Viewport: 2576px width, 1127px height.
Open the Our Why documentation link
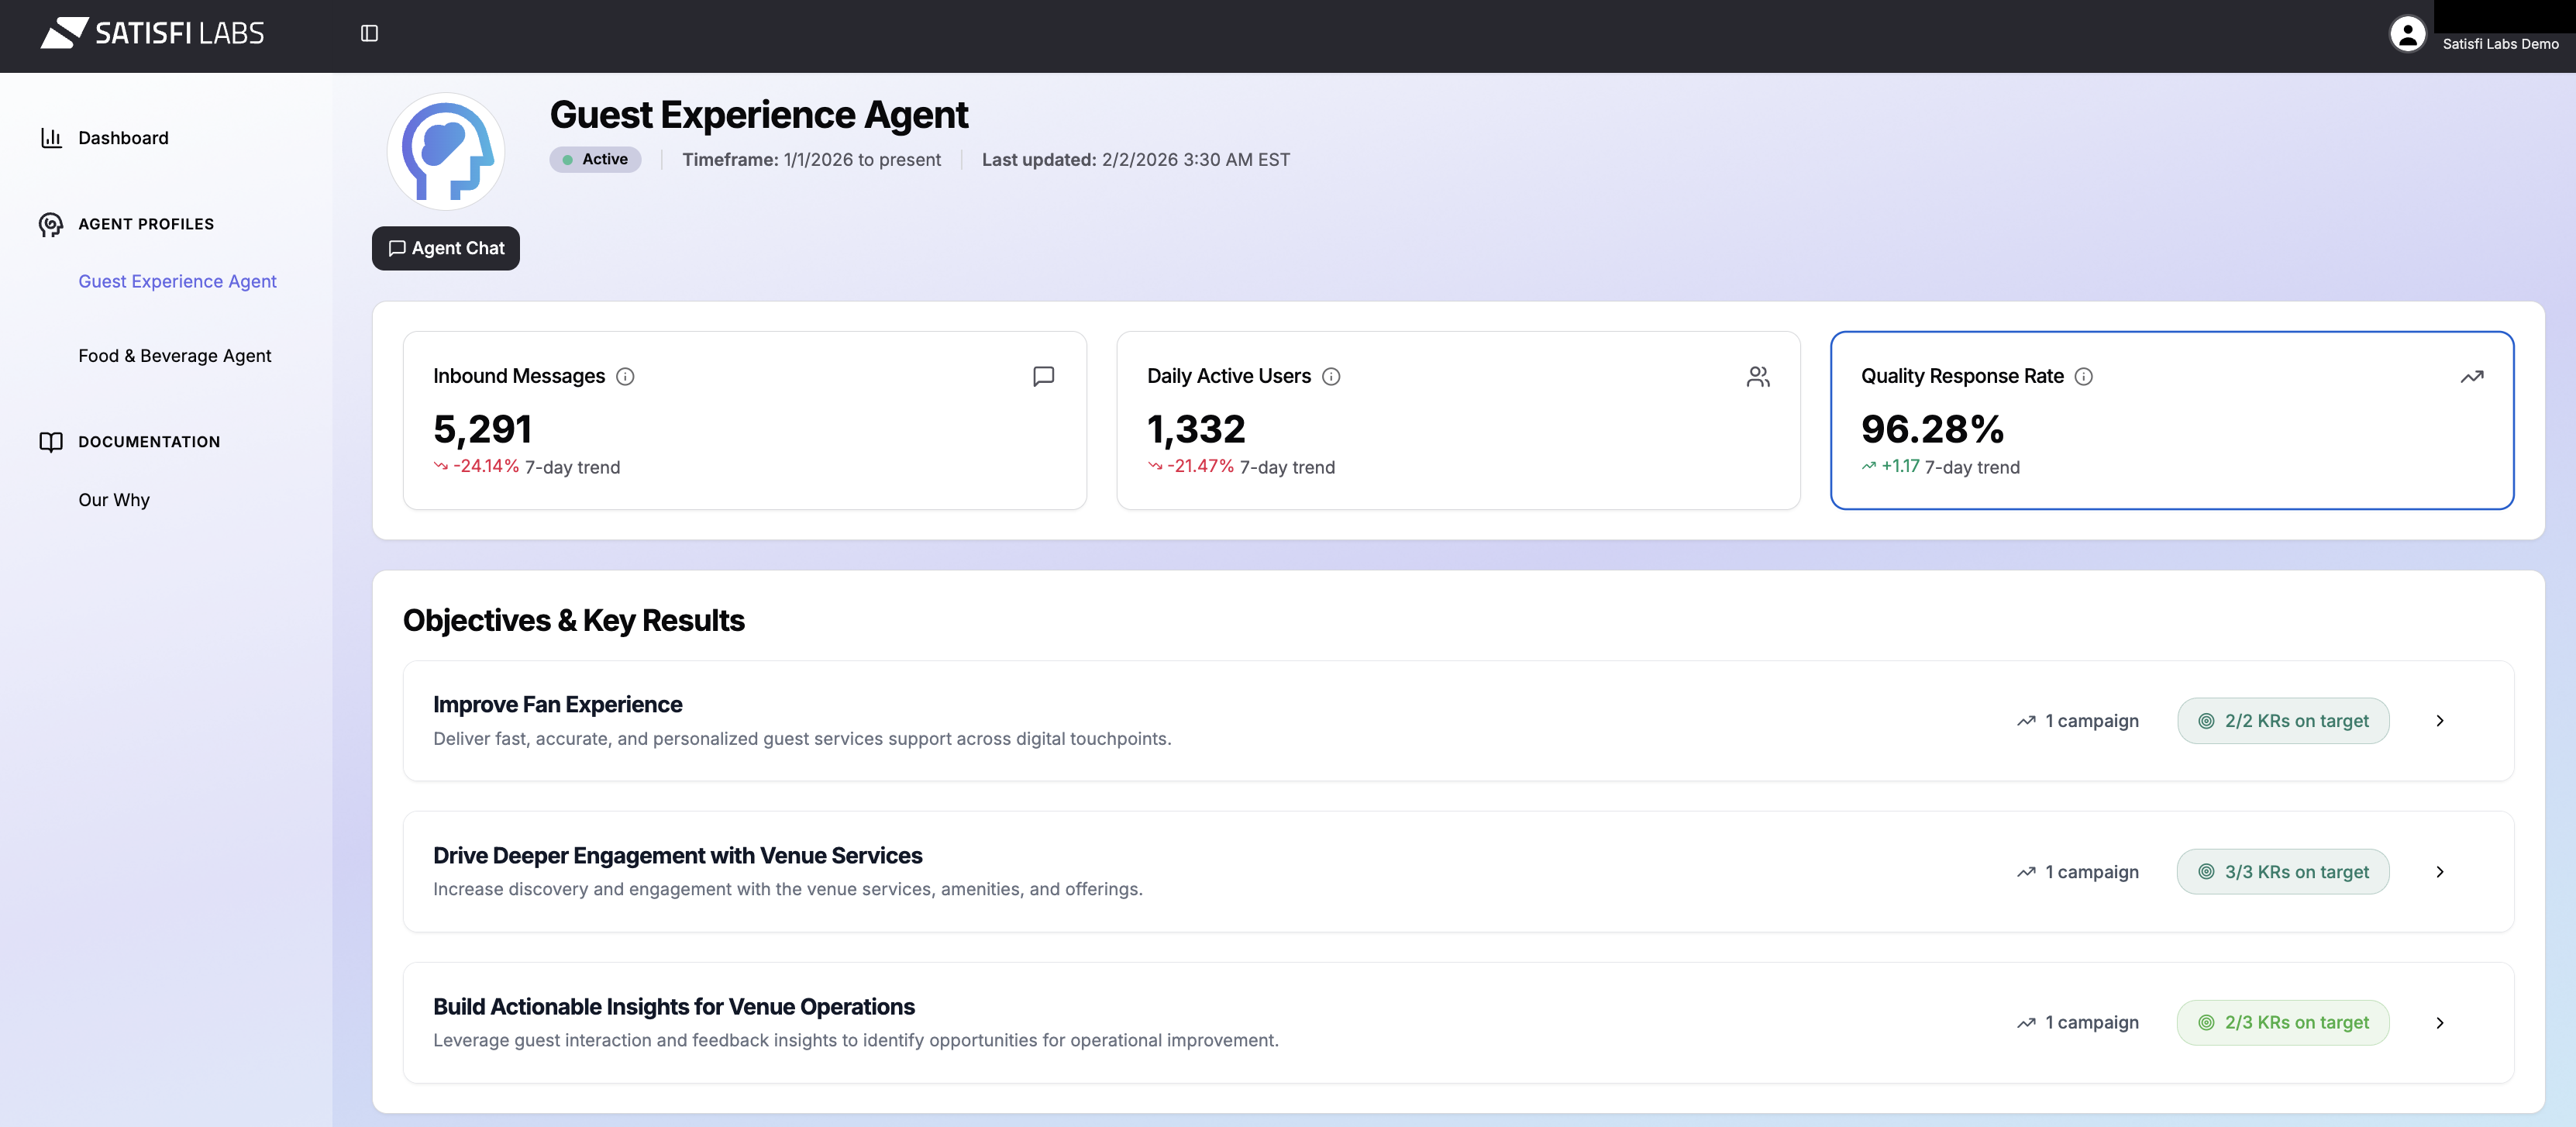[x=114, y=500]
